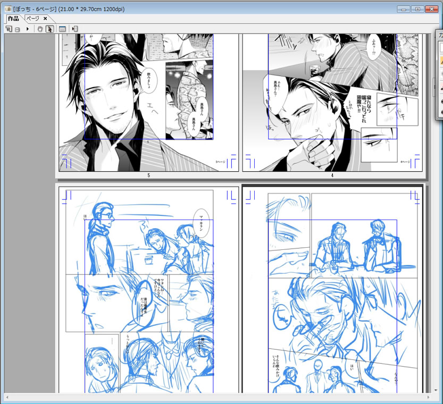Select the arrow pointer tool

pos(50,29)
